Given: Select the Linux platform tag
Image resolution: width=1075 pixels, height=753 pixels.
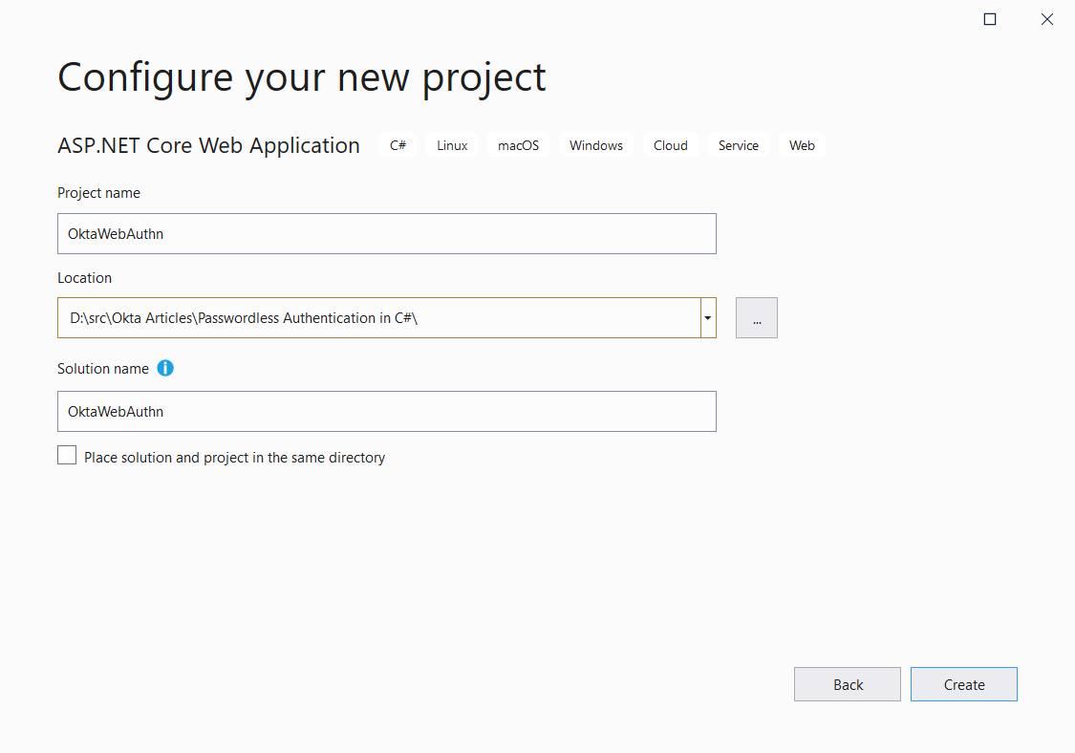Looking at the screenshot, I should pos(452,145).
